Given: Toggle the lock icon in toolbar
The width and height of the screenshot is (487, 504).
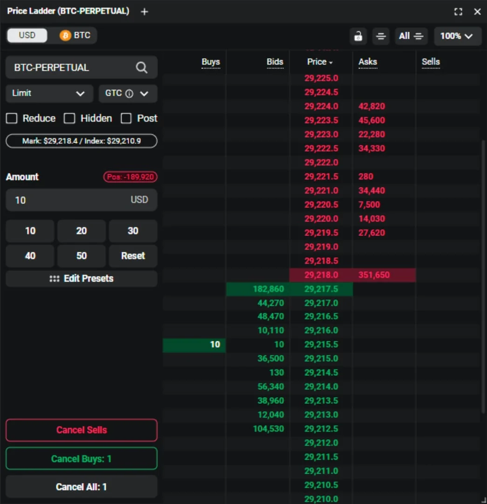Looking at the screenshot, I should tap(358, 36).
